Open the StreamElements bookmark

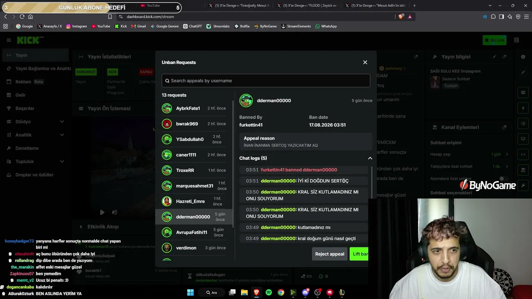(x=296, y=26)
